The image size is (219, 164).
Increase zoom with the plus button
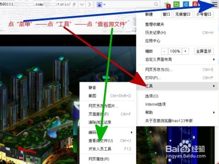tap(185, 51)
